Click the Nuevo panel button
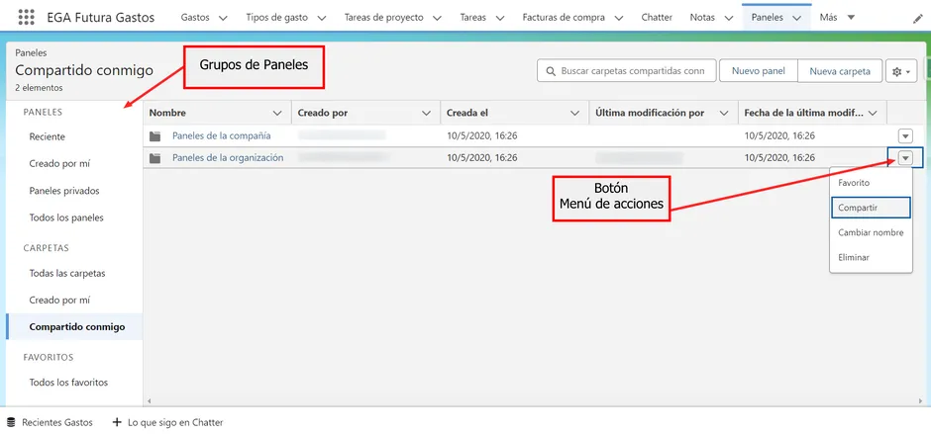 point(759,71)
